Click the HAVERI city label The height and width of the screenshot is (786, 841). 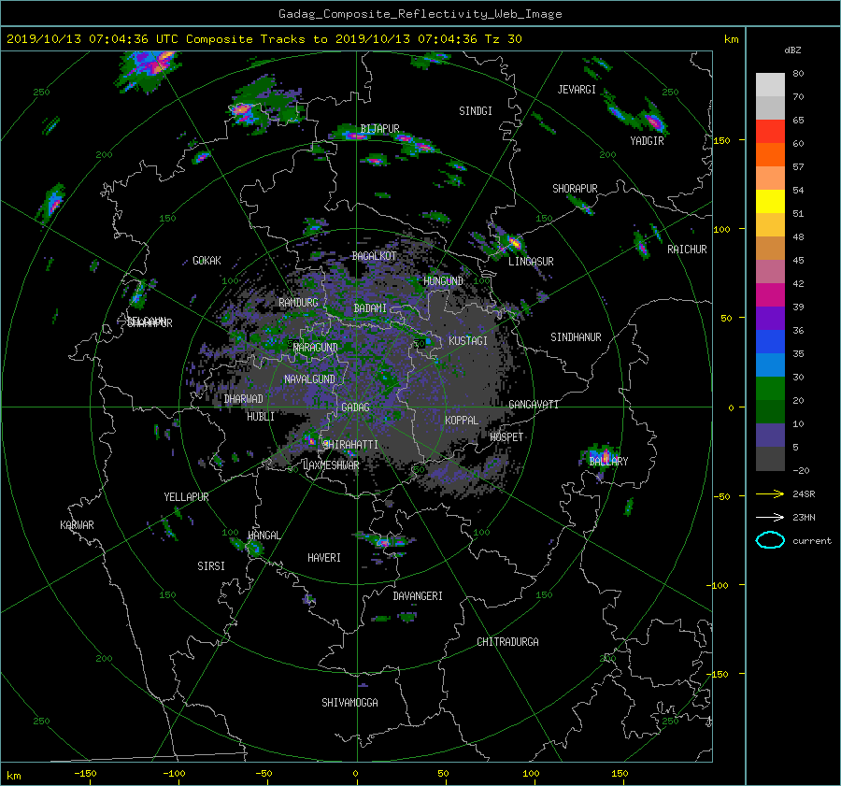(324, 557)
